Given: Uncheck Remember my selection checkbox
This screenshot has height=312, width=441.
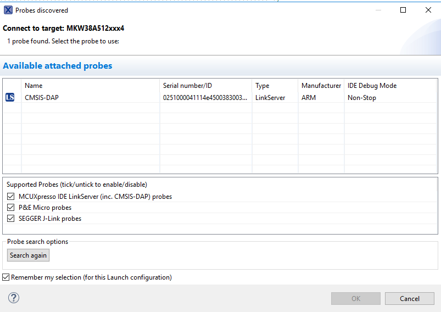Looking at the screenshot, I should 6,277.
